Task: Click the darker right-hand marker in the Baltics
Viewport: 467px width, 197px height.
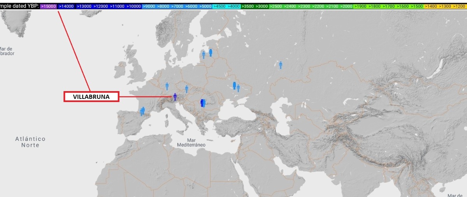Action: click(211, 52)
